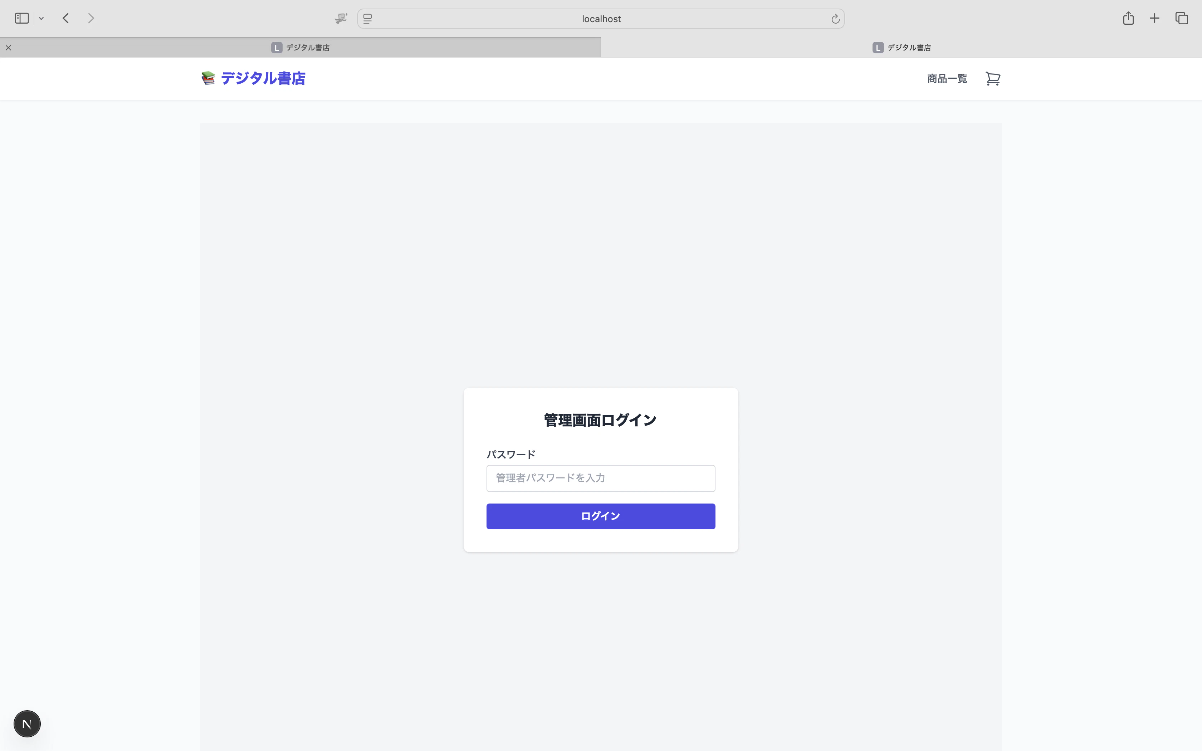The width and height of the screenshot is (1202, 751).
Task: Select the first デジタル書店 tab
Action: pyautogui.click(x=300, y=48)
